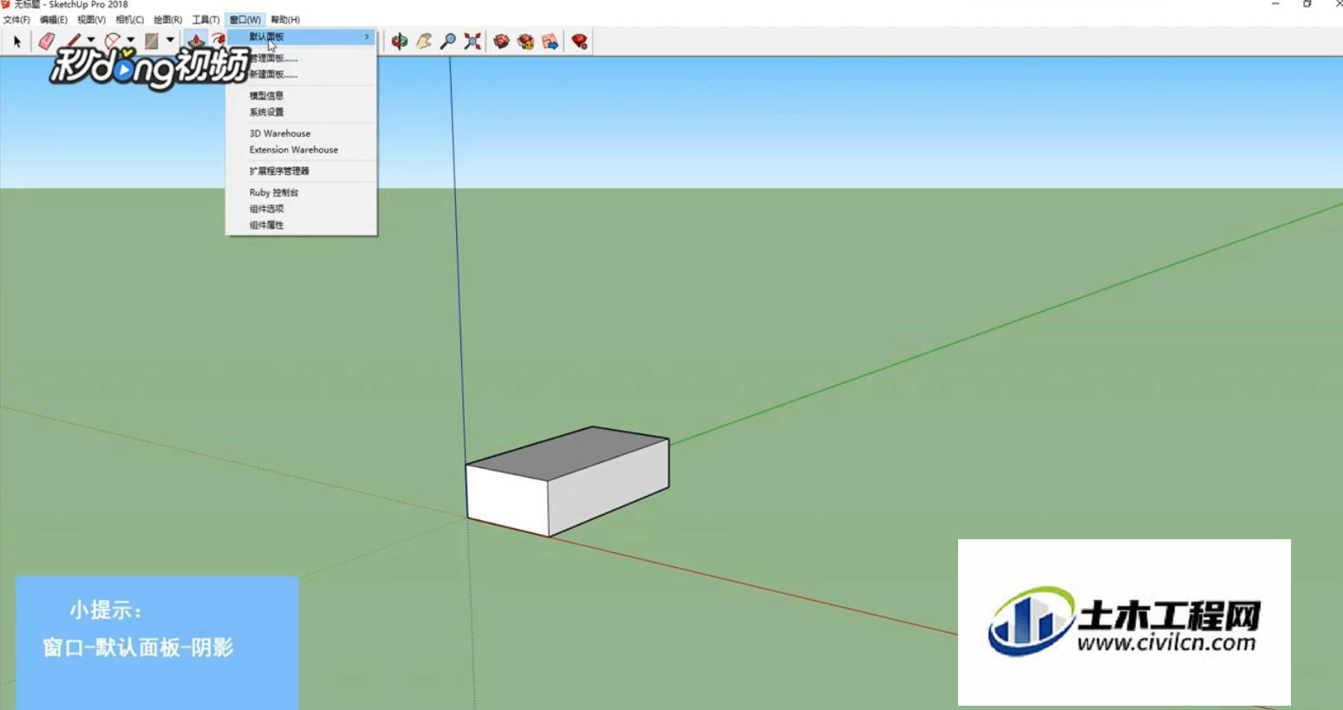This screenshot has width=1343, height=710.
Task: Open the 工具(T) menu
Action: 205,19
